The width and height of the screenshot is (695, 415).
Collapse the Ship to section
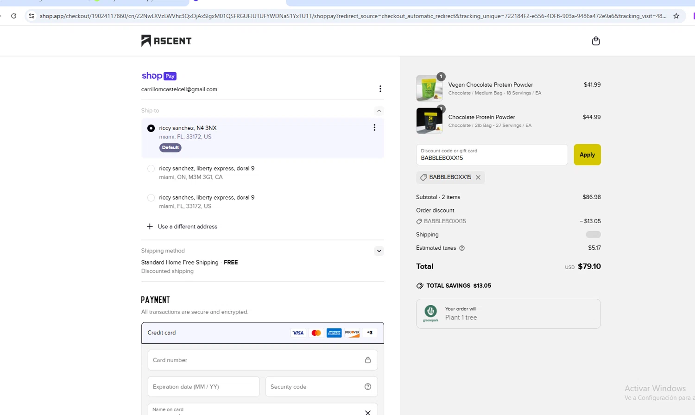click(379, 111)
